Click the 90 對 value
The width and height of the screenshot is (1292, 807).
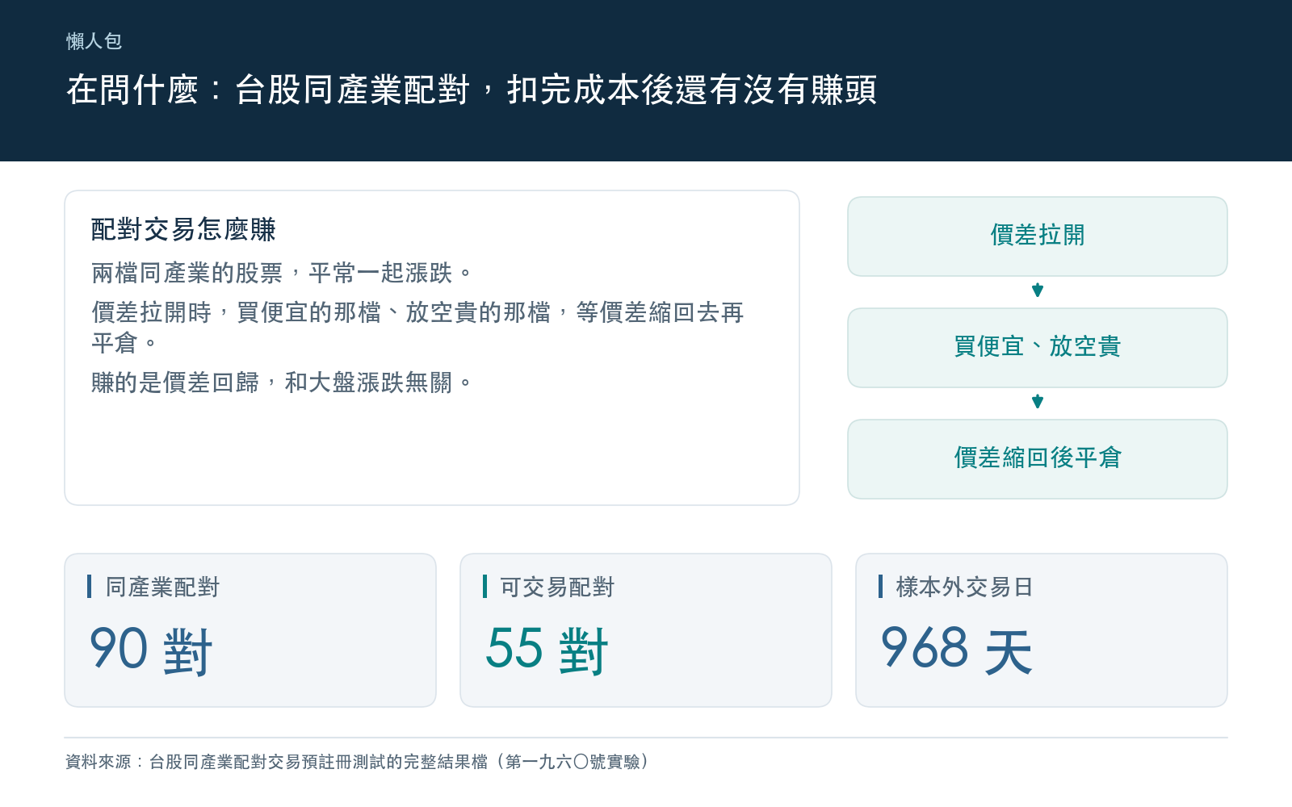click(151, 650)
